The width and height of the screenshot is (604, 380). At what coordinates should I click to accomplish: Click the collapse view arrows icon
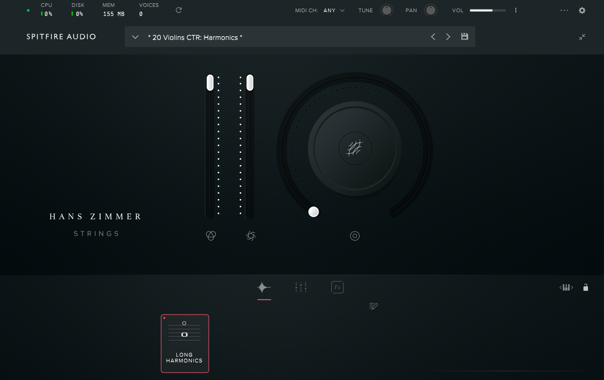[582, 37]
